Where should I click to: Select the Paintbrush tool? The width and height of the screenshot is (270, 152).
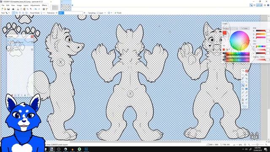tap(243, 92)
